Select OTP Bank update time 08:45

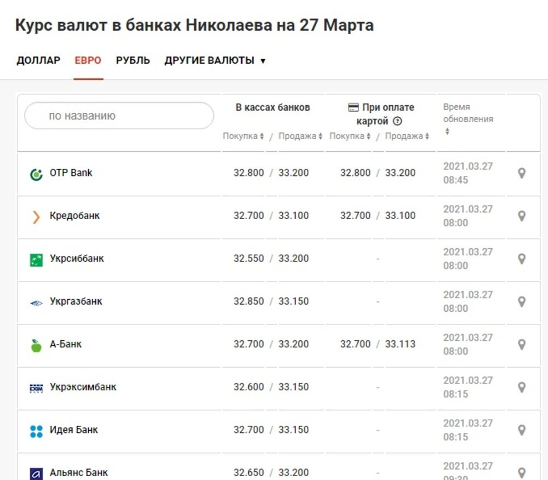coord(456,180)
